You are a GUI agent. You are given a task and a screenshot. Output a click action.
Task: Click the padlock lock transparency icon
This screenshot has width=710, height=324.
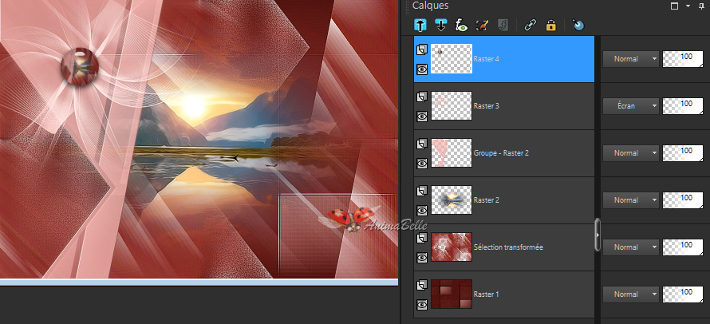tap(550, 25)
